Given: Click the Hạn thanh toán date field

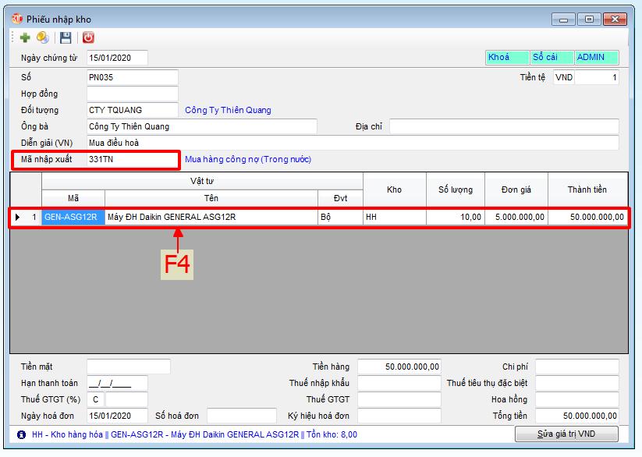Looking at the screenshot, I should click(117, 383).
